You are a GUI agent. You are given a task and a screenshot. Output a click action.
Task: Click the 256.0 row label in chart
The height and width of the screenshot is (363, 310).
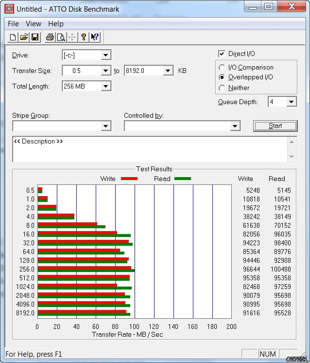pyautogui.click(x=27, y=269)
